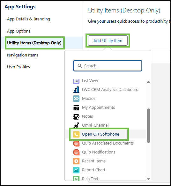The image size is (171, 186).
Task: Open App Details & Branding settings
Action: (28, 19)
